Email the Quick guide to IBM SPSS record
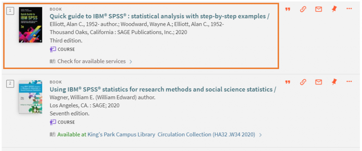Image resolution: width=362 pixels, height=151 pixels. point(319,9)
